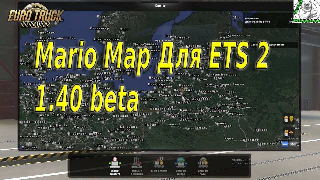Screen dimensions: 320x180
Task: Select the city Прага on the map
Action: 103,119
